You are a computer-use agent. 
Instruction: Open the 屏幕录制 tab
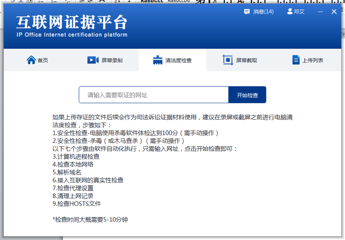click(x=112, y=61)
